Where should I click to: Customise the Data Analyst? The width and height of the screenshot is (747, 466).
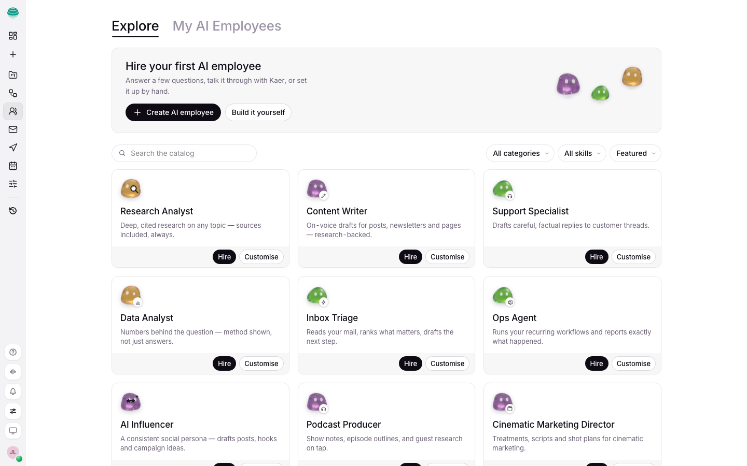coord(261,363)
